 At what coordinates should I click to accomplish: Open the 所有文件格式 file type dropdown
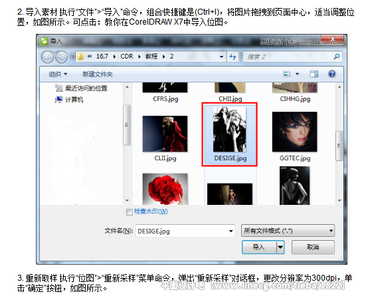(x=288, y=231)
